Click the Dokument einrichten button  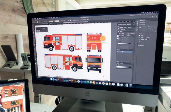click(x=76, y=20)
